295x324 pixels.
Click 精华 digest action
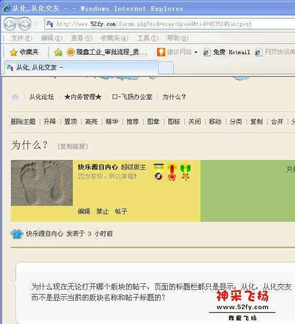point(112,122)
